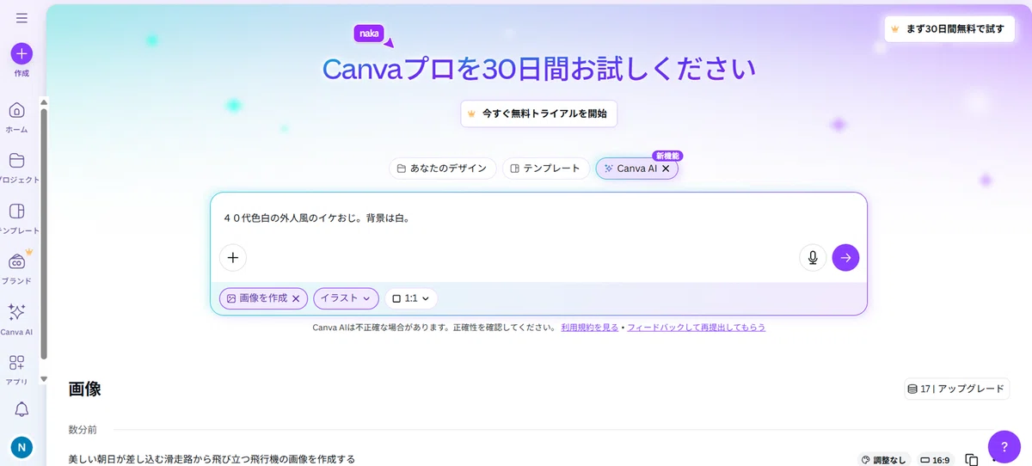The image size is (1032, 466).
Task: Click Canvaプロを30日間お試しください headline
Action: (539, 70)
